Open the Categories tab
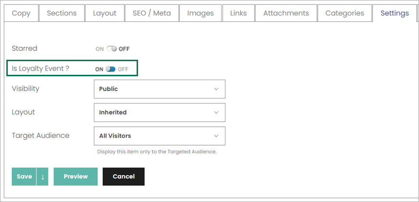Viewport: 419px width, 202px height. point(345,13)
